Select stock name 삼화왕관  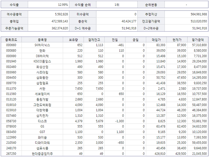tap(42, 78)
